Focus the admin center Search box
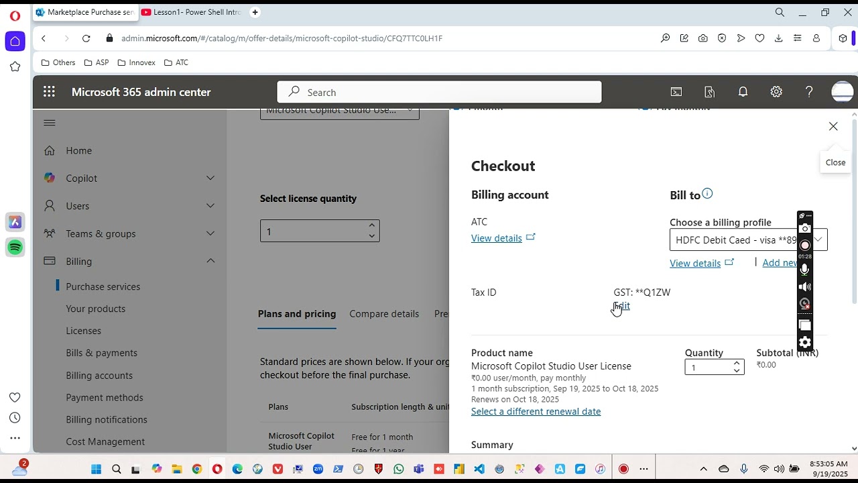Image resolution: width=858 pixels, height=483 pixels. click(x=439, y=92)
